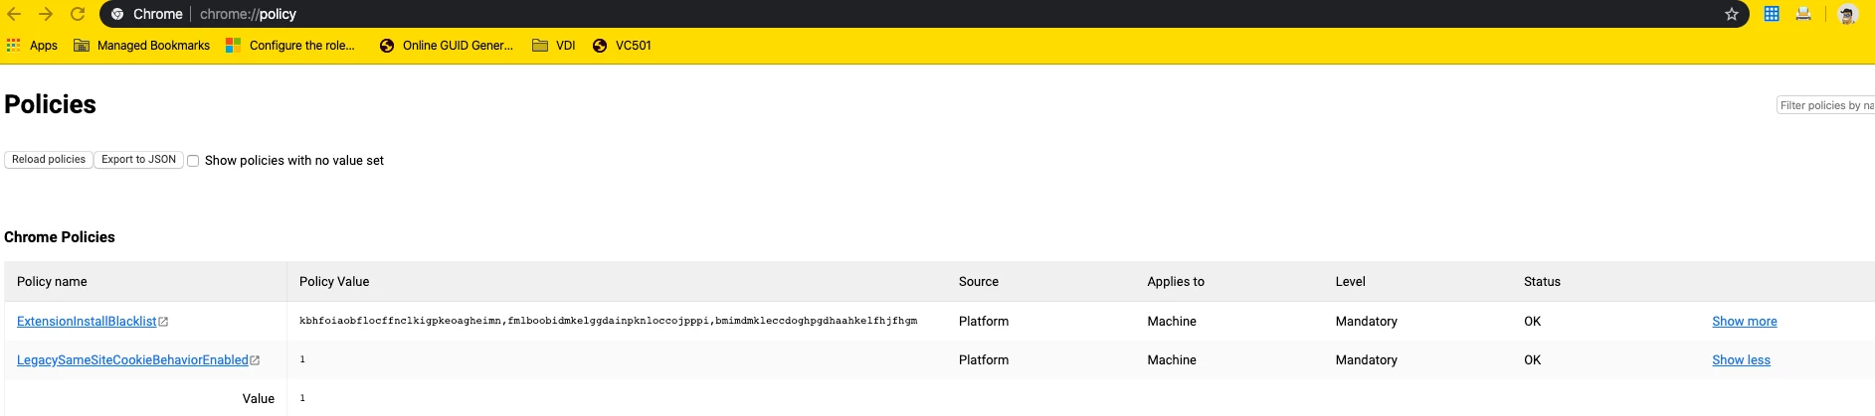Open external link icon beside LegacySameSiteCookieBehaviorEnabled
Screen dimensions: 1875x416
point(255,360)
